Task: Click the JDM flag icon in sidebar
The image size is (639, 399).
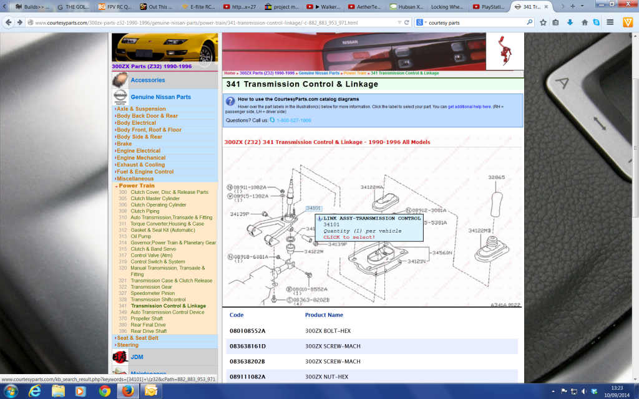Action: [x=120, y=357]
